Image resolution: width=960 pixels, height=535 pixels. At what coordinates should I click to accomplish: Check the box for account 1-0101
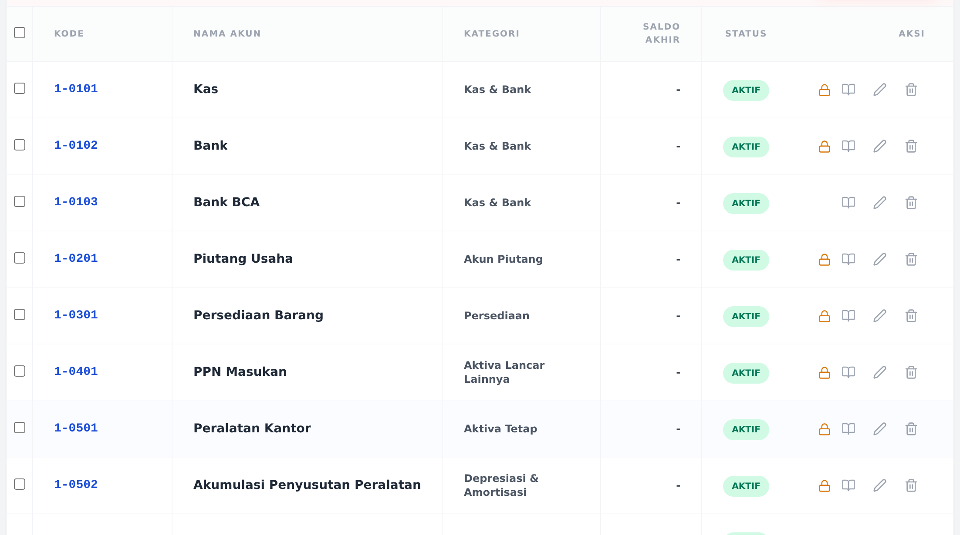20,88
